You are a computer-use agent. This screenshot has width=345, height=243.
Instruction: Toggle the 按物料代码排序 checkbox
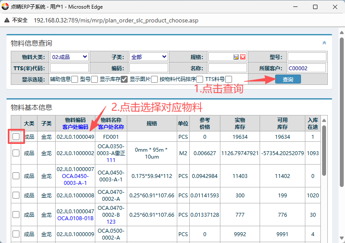(200, 79)
